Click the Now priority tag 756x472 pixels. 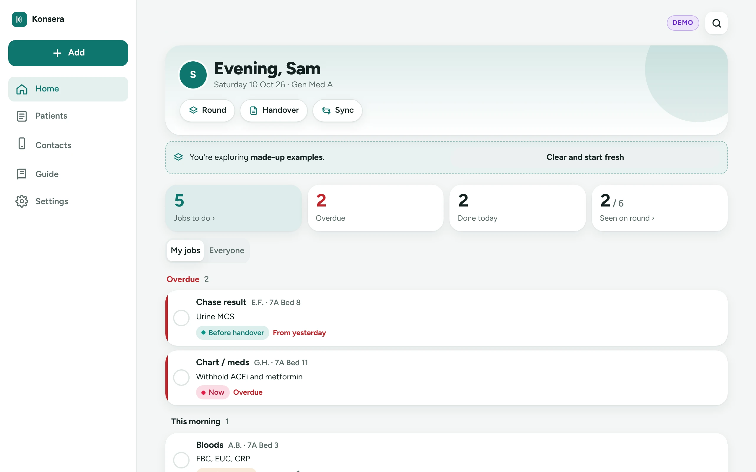click(213, 392)
